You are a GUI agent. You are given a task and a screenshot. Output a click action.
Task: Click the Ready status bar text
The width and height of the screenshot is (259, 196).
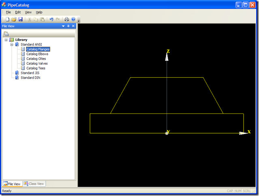pyautogui.click(x=7, y=191)
